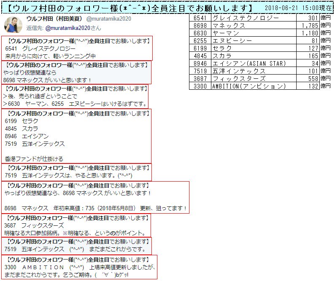Click tweet line 3687 フィックスターズ
The width and height of the screenshot is (335, 281).
click(x=34, y=225)
